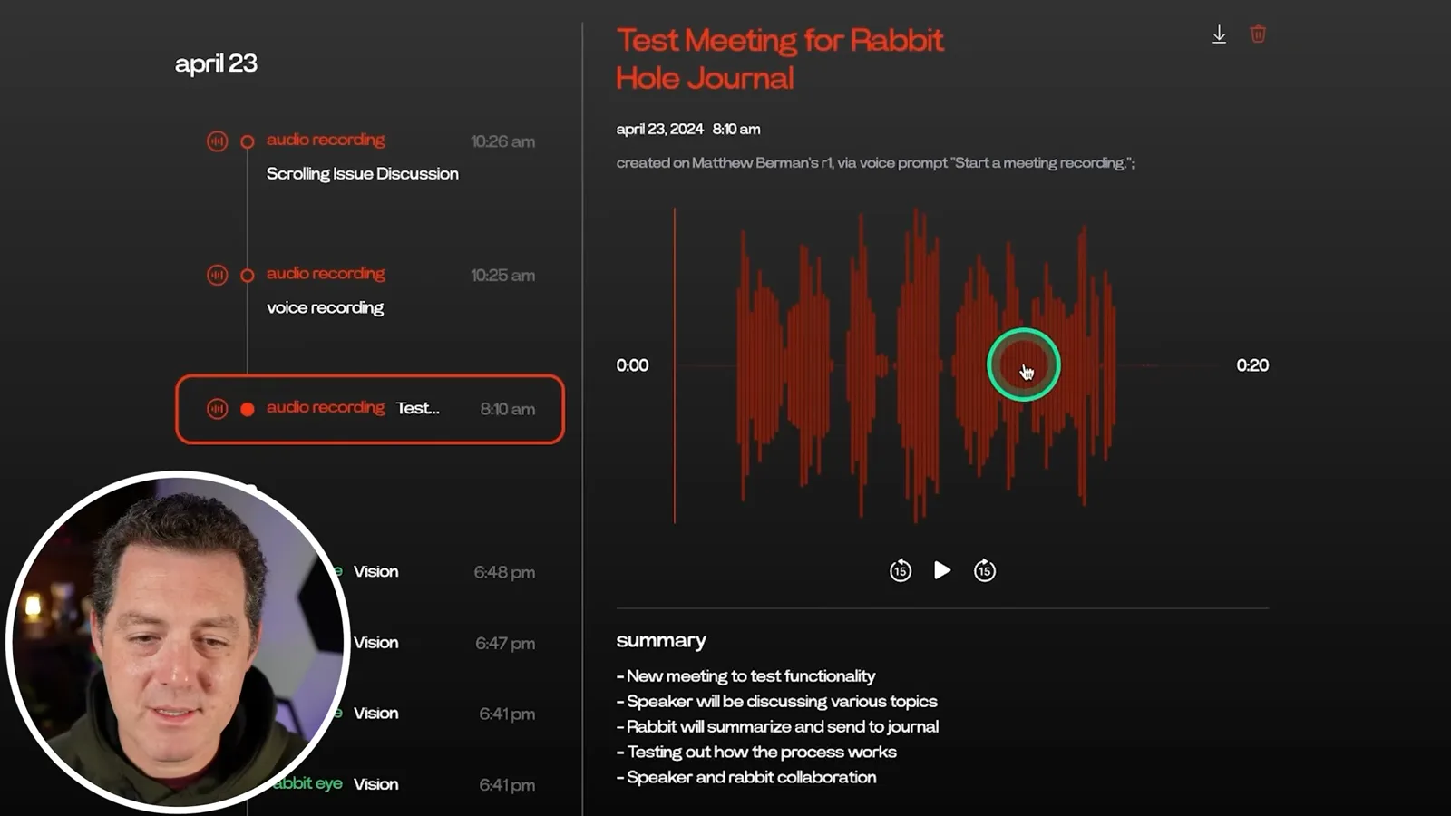Click the webcam video thumbnail of the presenter
This screenshot has height=816, width=1451.
click(178, 642)
